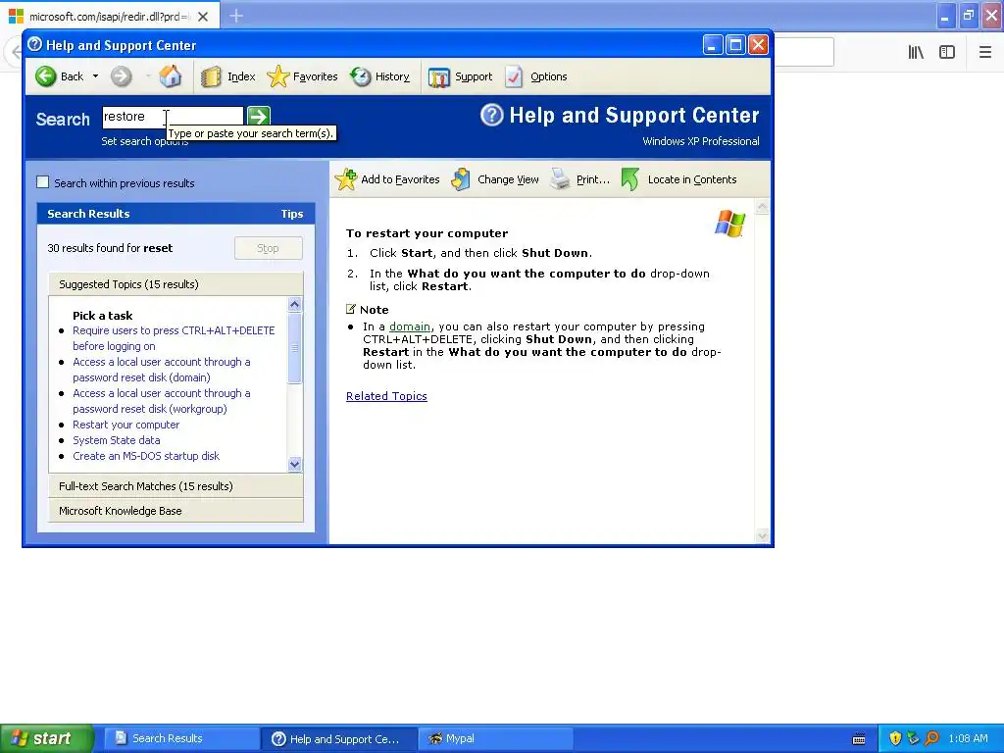Expand Full-text Search Matches (15 results)
Viewport: 1004px width, 753px height.
[x=176, y=486]
